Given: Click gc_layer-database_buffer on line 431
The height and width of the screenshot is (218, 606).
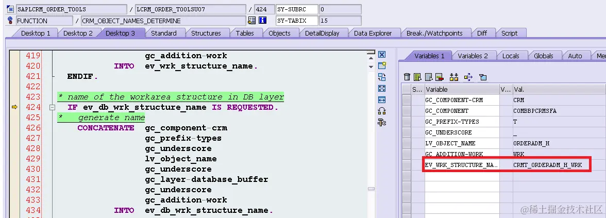Looking at the screenshot, I should pyautogui.click(x=206, y=179).
